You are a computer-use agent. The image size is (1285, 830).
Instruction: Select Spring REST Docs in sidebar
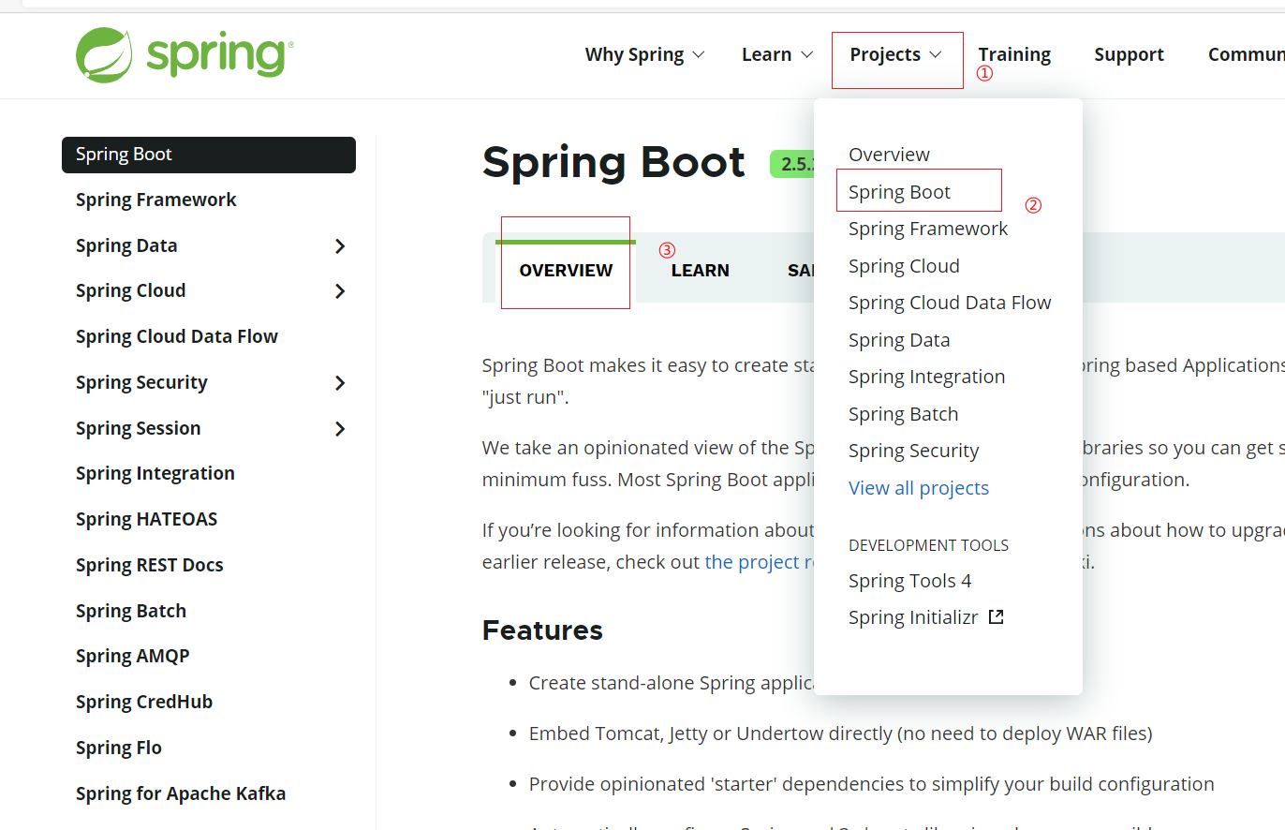pyautogui.click(x=150, y=565)
